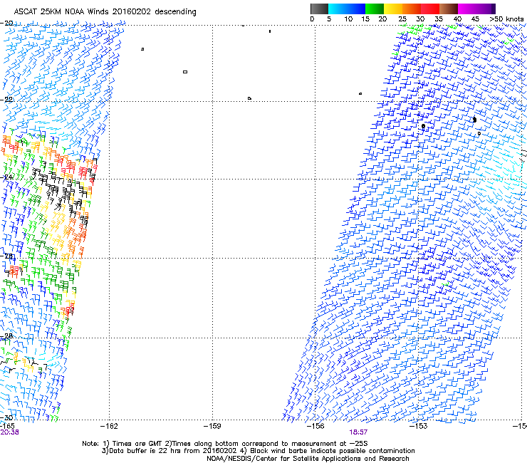Click the '>50 knots' legend label
The image size is (527, 463).
coord(506,19)
